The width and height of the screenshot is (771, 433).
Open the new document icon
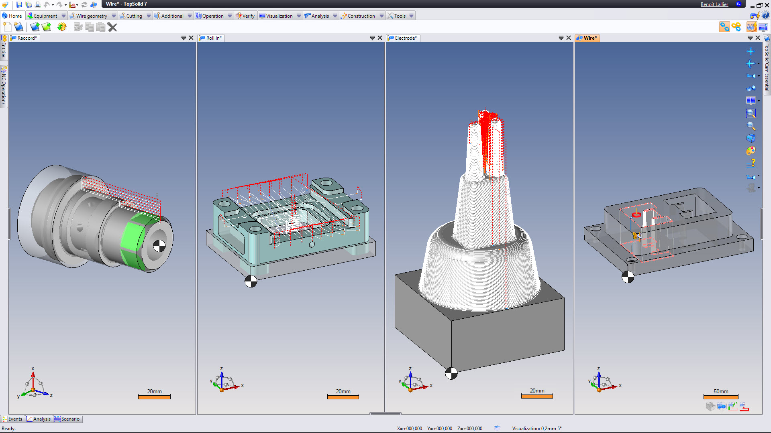click(7, 27)
